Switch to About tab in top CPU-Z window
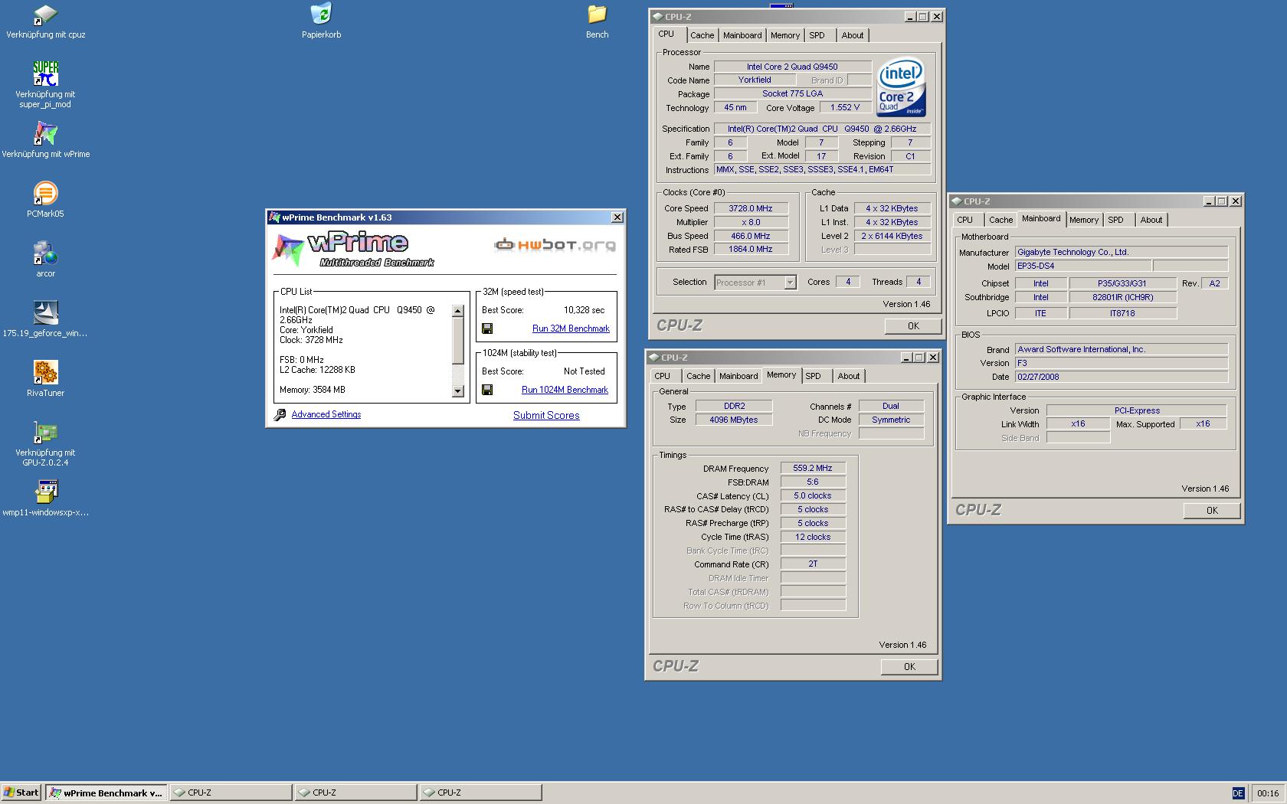The height and width of the screenshot is (804, 1287). click(853, 35)
